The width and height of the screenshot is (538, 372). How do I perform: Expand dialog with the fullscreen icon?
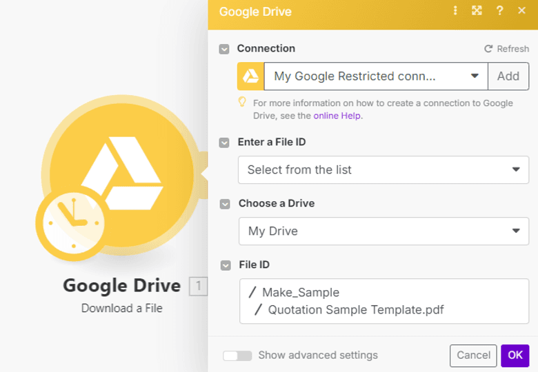[477, 11]
